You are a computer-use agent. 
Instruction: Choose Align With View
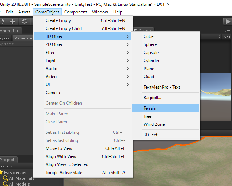click(x=83, y=156)
